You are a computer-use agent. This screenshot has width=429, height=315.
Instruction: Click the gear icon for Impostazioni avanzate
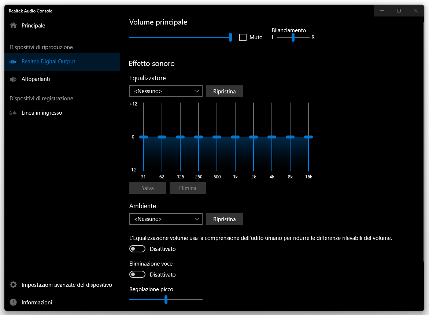tap(13, 285)
